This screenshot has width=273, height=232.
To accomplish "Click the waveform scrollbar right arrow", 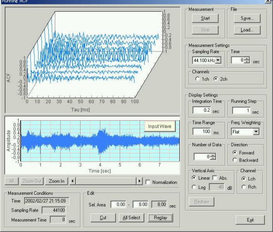I will (x=140, y=181).
